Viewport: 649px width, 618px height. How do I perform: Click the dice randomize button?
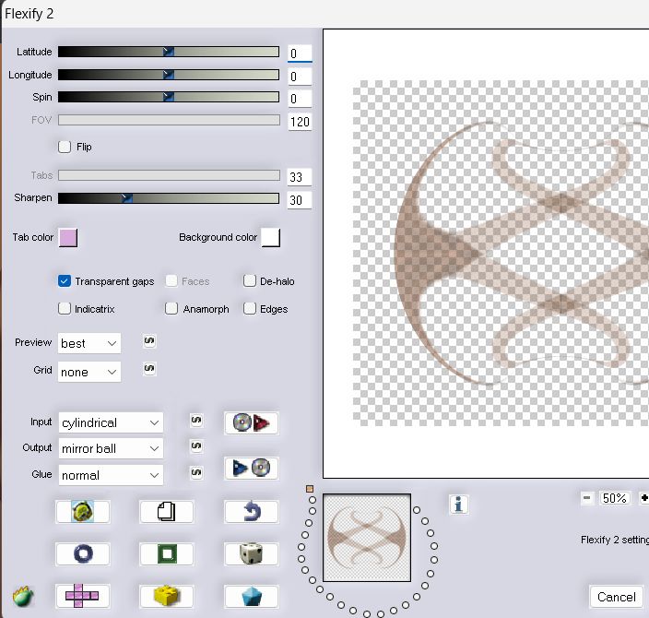(251, 553)
